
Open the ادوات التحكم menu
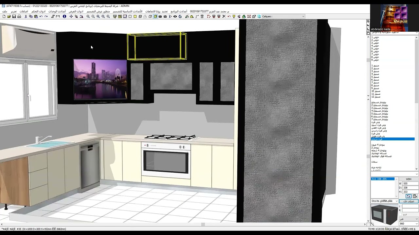(38, 11)
